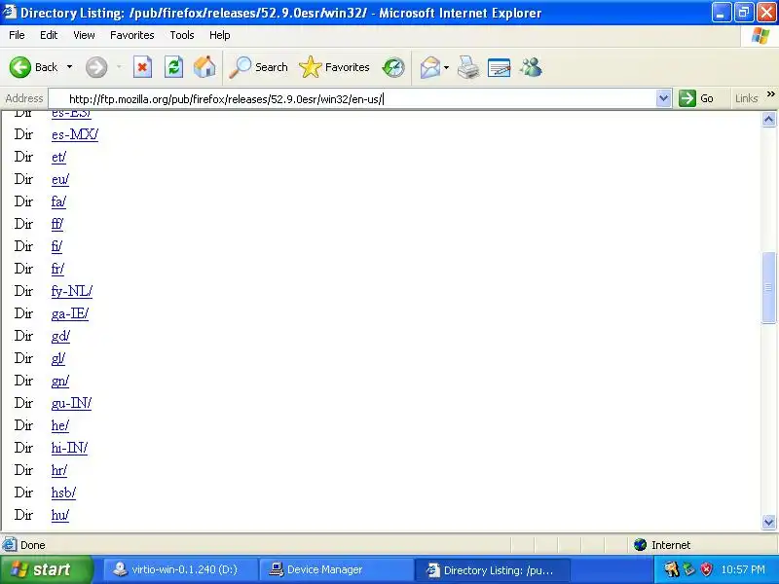Open the gu-IN/ directory link
Screen dimensions: 779x584
(x=71, y=403)
